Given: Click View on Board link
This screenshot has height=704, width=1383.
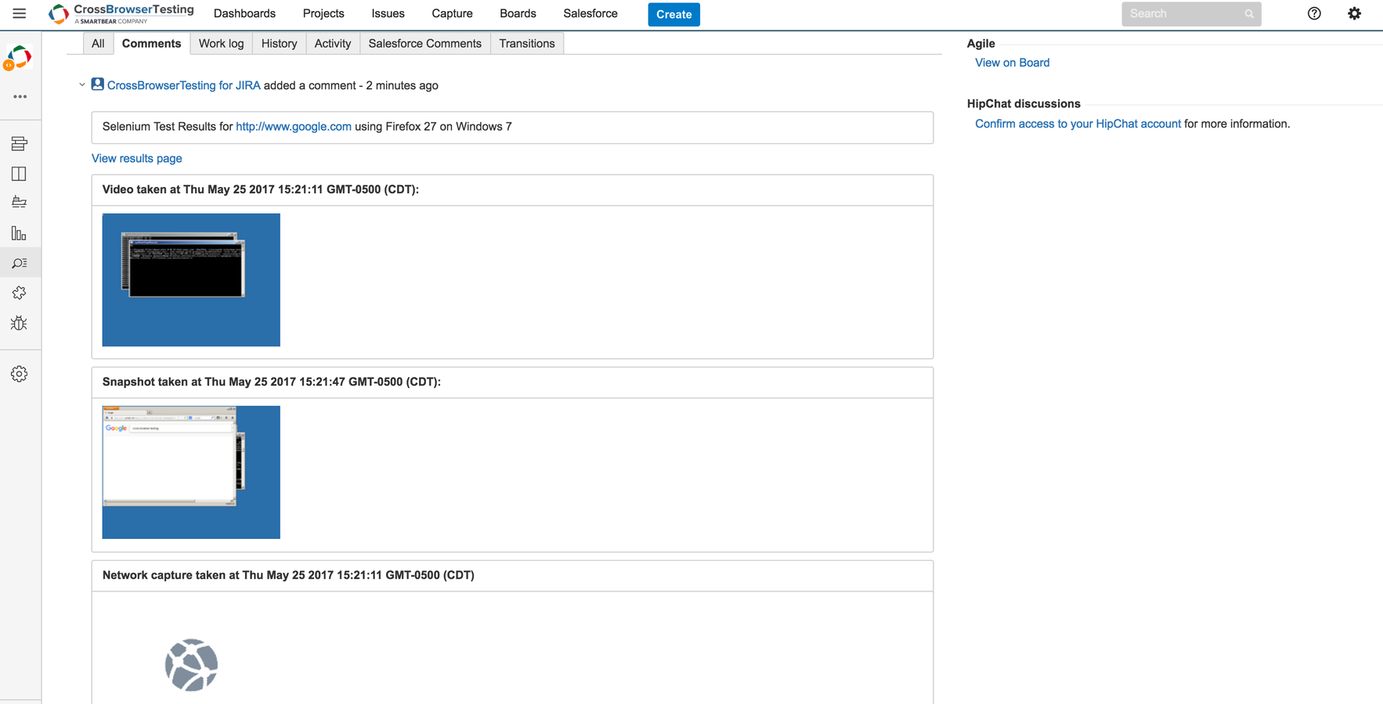Looking at the screenshot, I should coord(1012,63).
